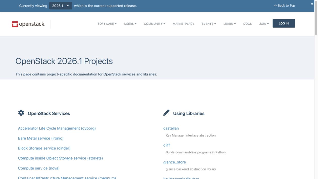Open Accelerator Life Cycle Management (cyborg)
The width and height of the screenshot is (318, 179).
pyautogui.click(x=57, y=128)
